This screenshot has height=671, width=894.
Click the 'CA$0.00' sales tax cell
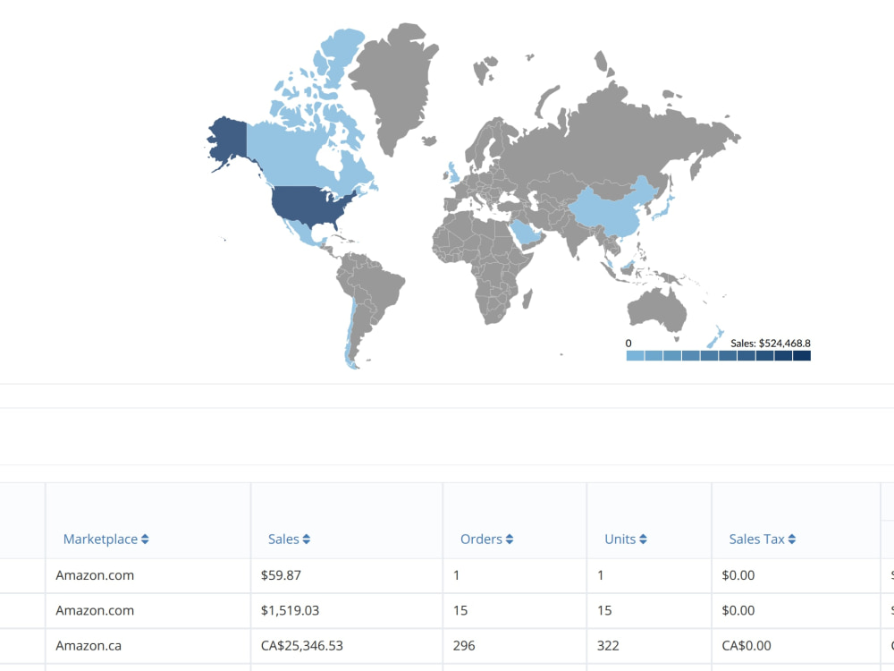pos(796,647)
